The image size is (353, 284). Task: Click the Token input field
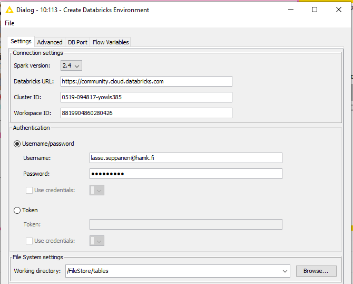click(x=186, y=224)
